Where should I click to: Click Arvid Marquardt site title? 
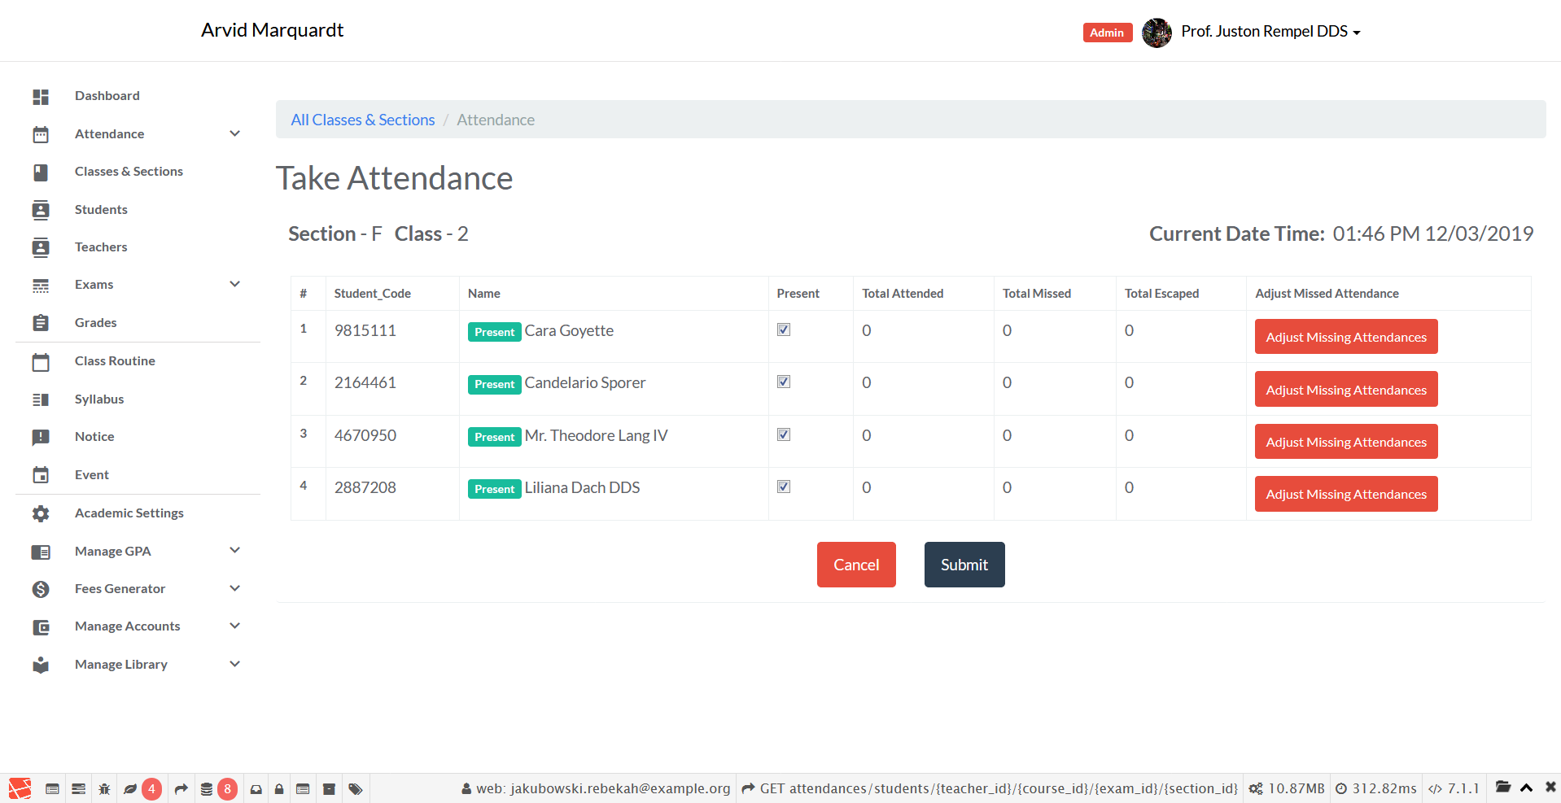point(272,30)
